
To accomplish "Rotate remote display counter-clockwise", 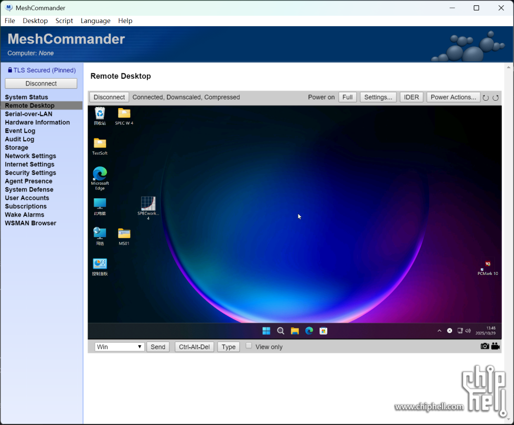I will click(486, 98).
